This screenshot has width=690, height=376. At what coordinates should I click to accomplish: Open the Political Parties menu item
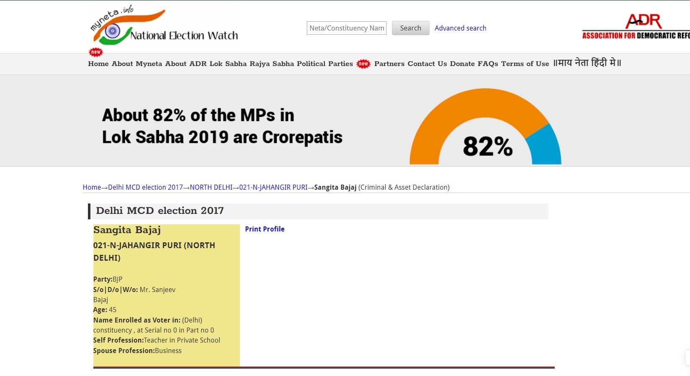tap(324, 64)
